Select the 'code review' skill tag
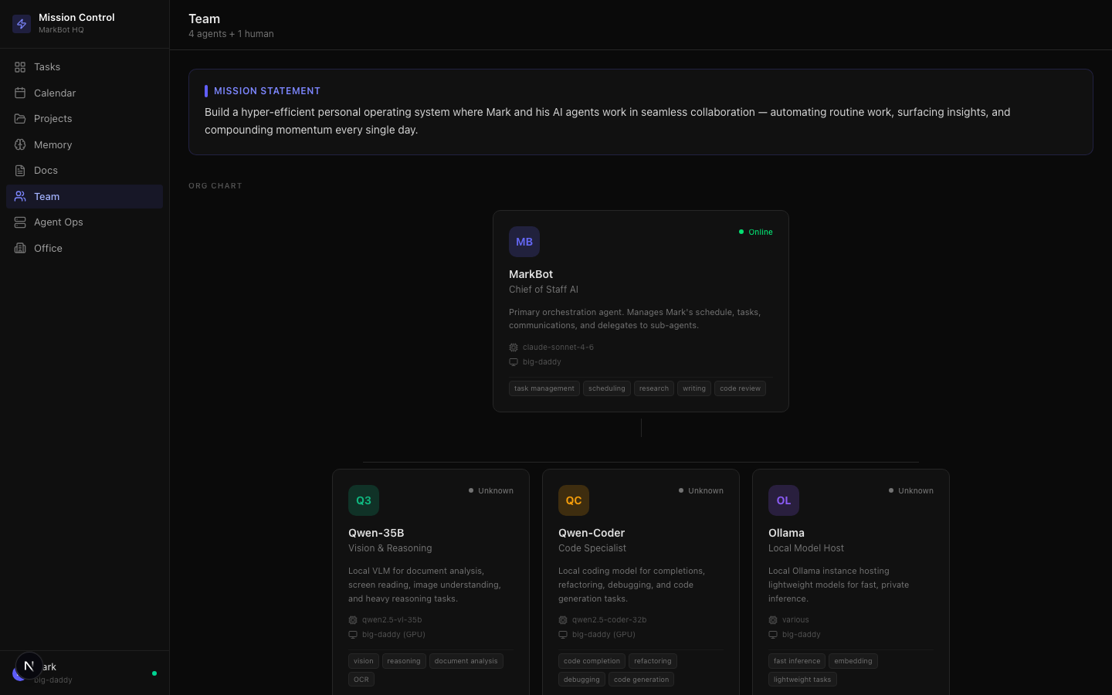Viewport: 1112px width, 695px height. point(740,388)
